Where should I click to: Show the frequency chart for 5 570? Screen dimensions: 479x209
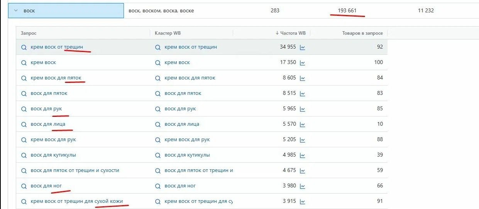click(303, 125)
